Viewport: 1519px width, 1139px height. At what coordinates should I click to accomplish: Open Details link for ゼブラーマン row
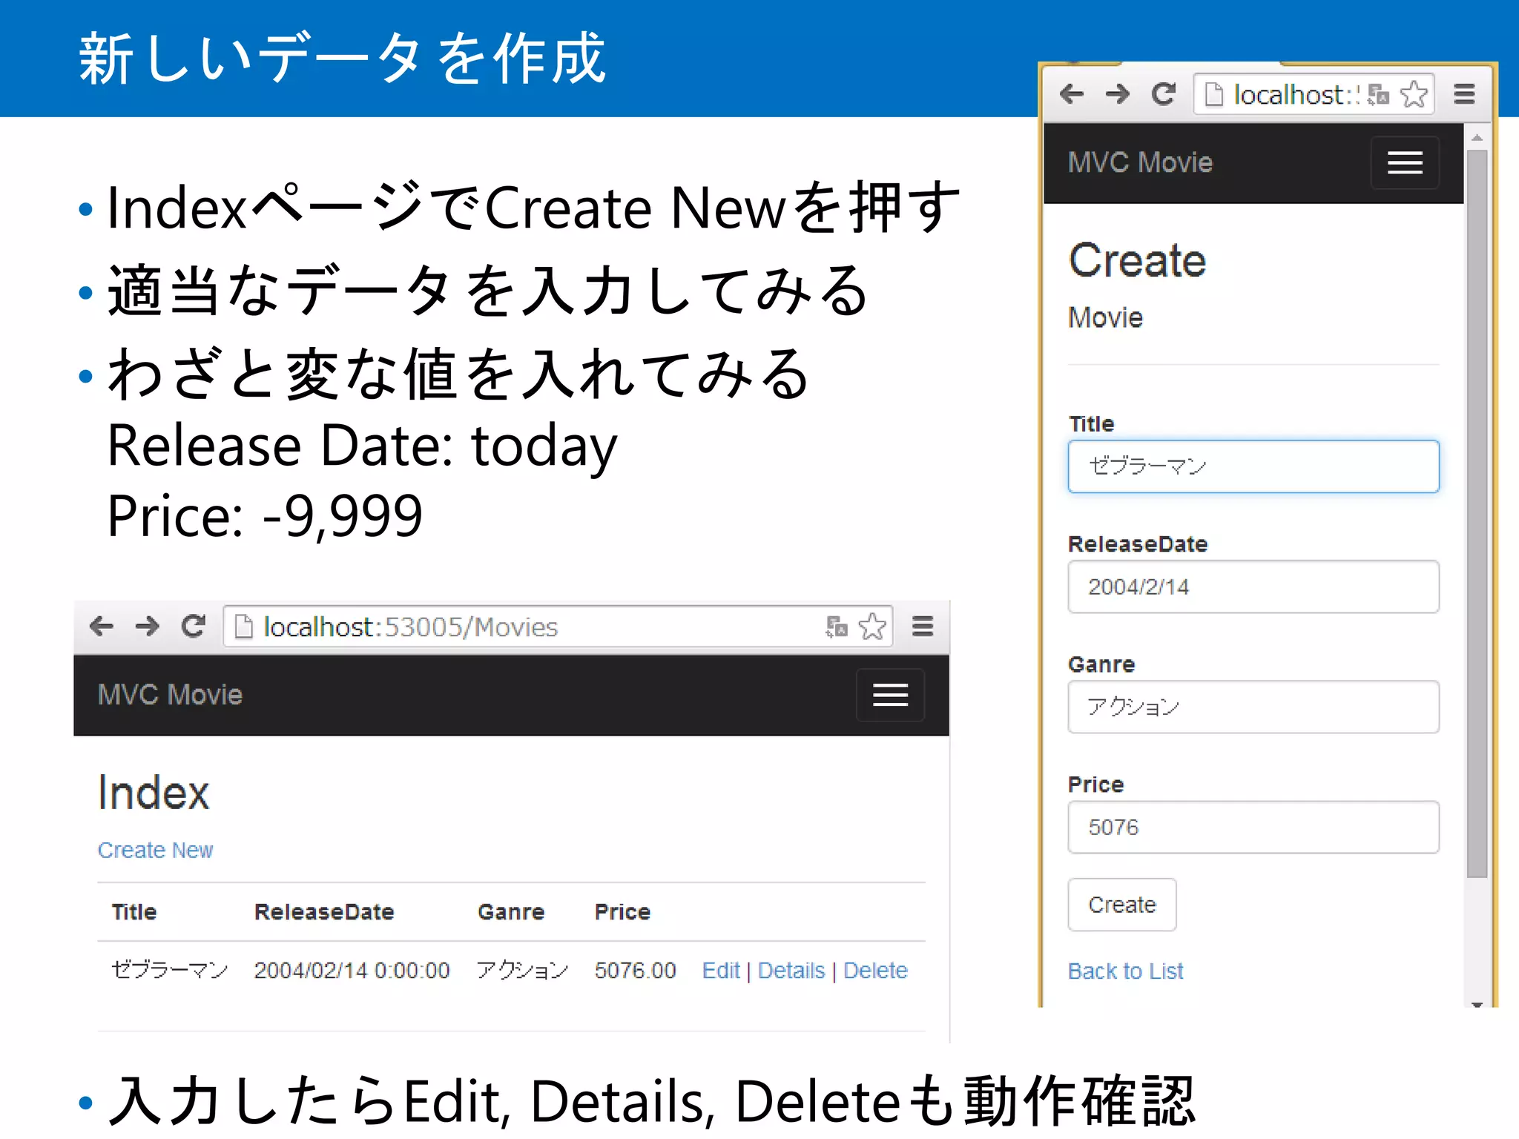[791, 971]
